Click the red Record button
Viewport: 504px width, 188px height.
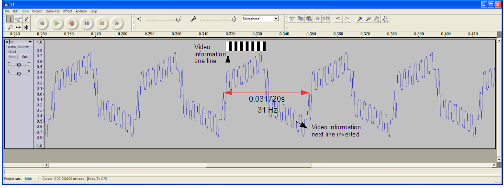point(72,23)
